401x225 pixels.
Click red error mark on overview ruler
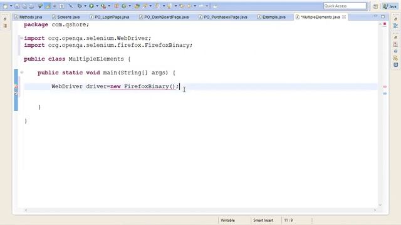coord(385,87)
